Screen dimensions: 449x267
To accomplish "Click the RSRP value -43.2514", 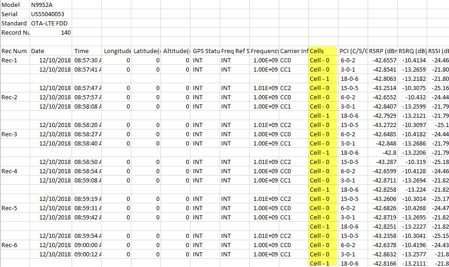I will pos(383,88).
